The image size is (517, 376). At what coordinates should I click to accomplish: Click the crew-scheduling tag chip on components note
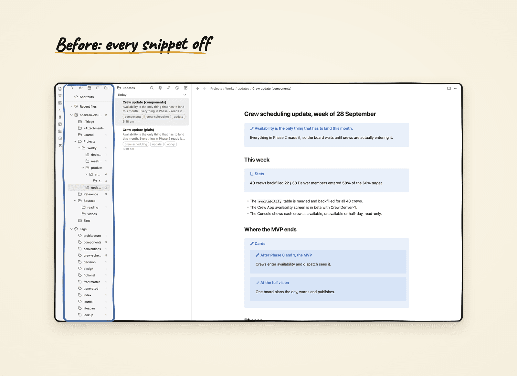pyautogui.click(x=158, y=117)
